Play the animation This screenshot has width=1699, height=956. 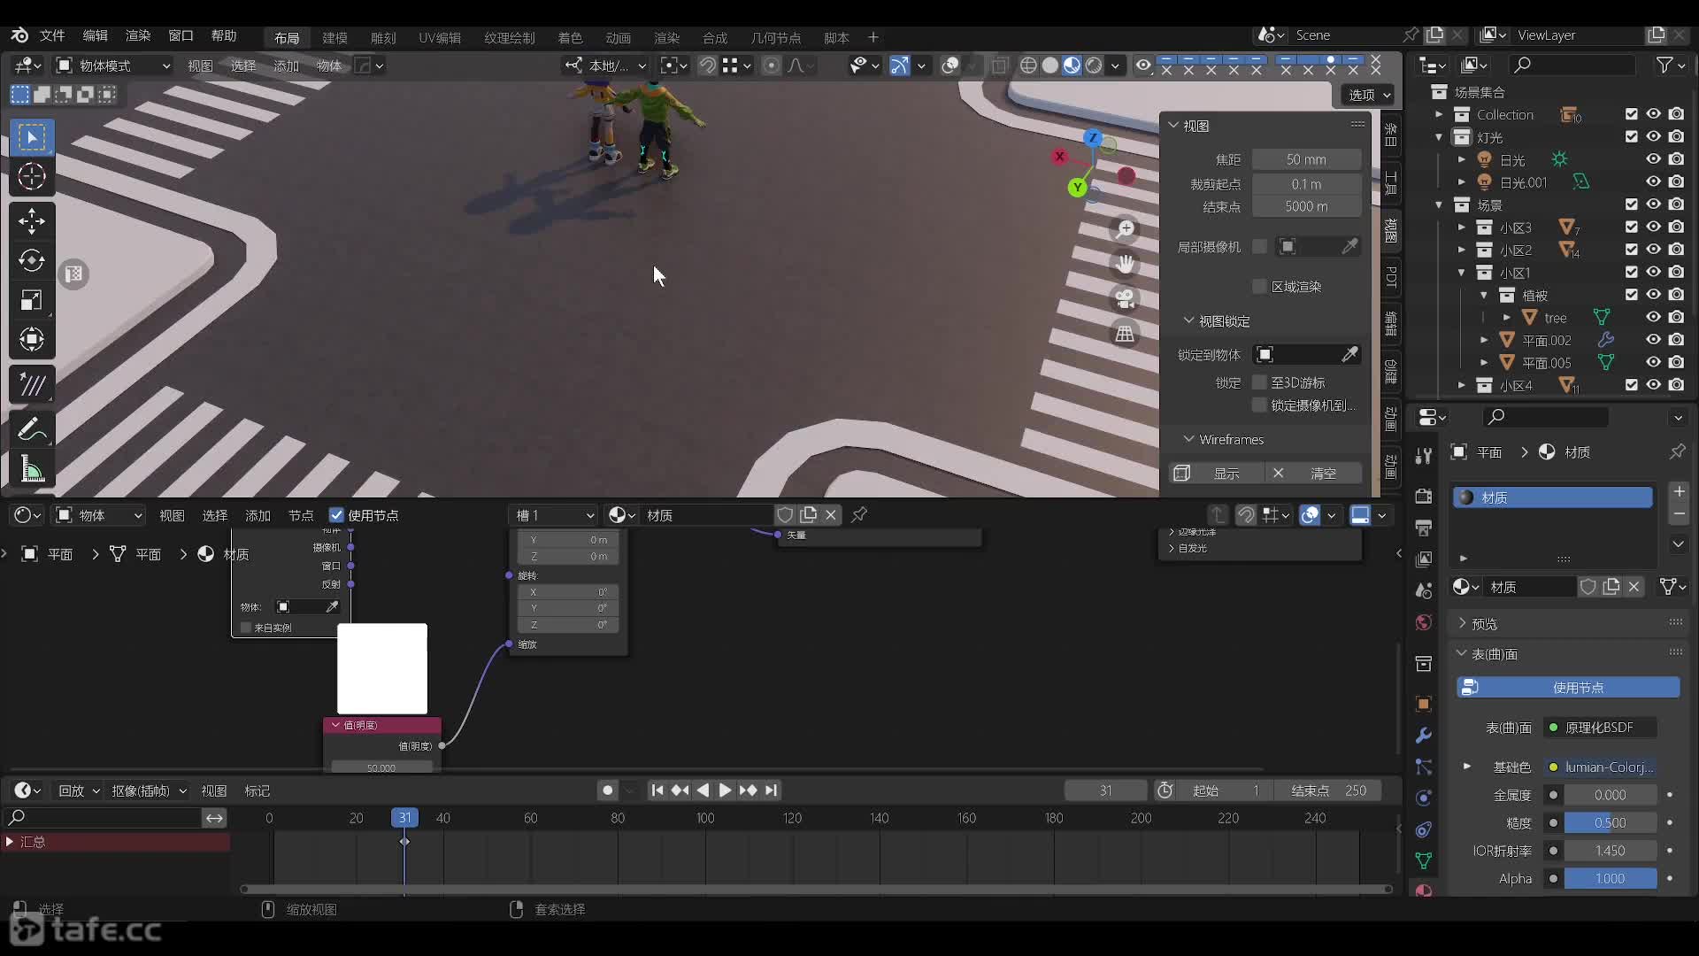point(725,790)
